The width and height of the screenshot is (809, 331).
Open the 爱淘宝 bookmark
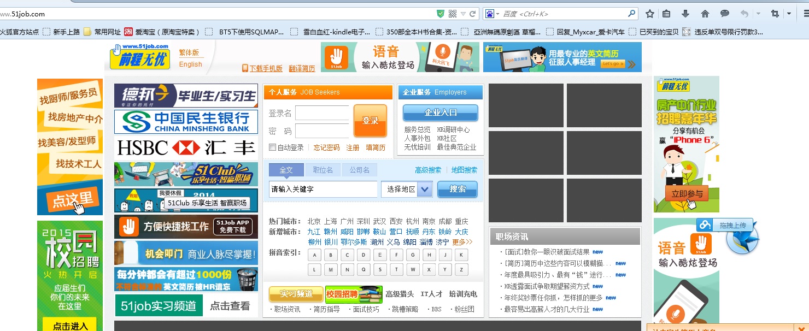(x=162, y=32)
